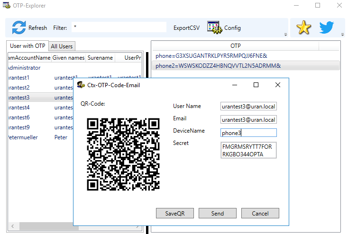The height and width of the screenshot is (234, 348).
Task: Click the Secret text box
Action: pos(248,150)
